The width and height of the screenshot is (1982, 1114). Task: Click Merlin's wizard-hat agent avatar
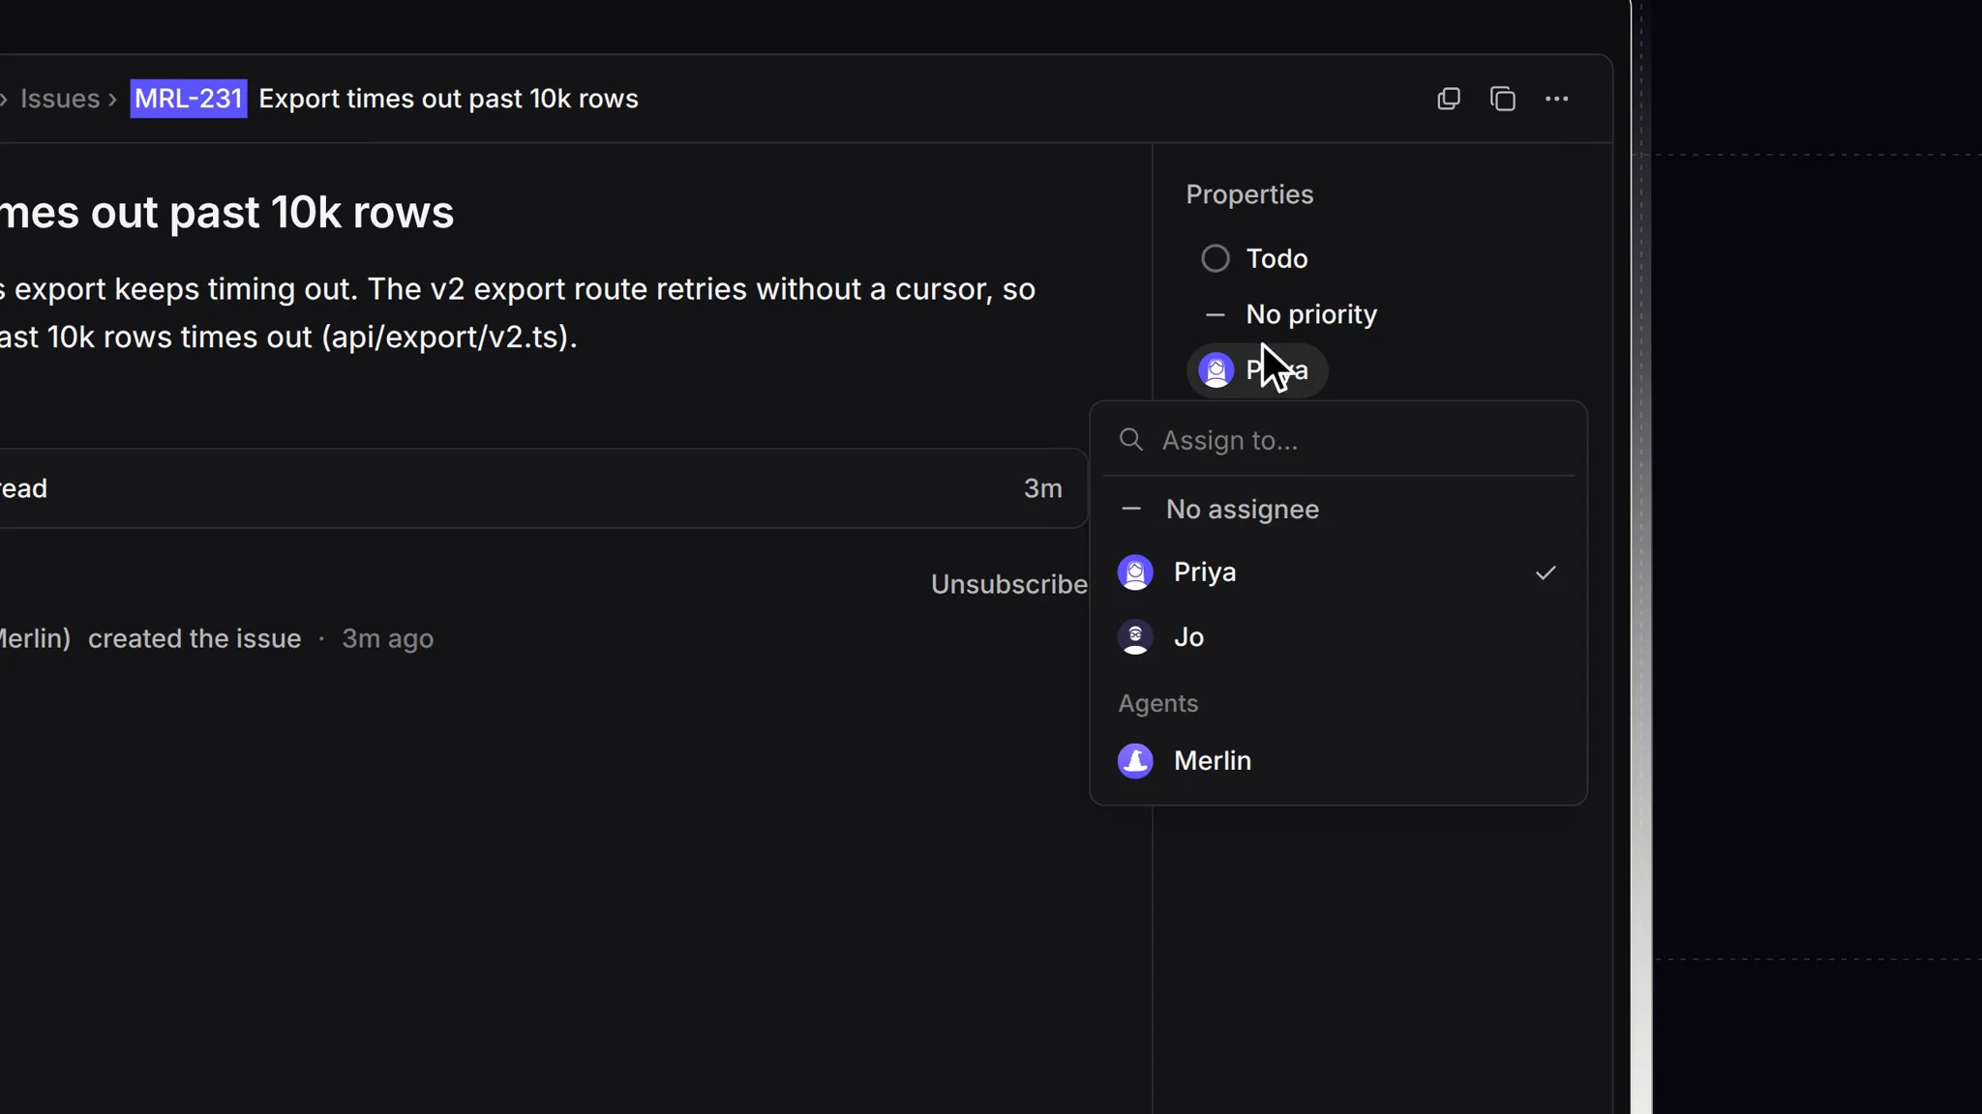click(1135, 761)
